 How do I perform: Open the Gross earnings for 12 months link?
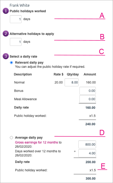(36, 142)
